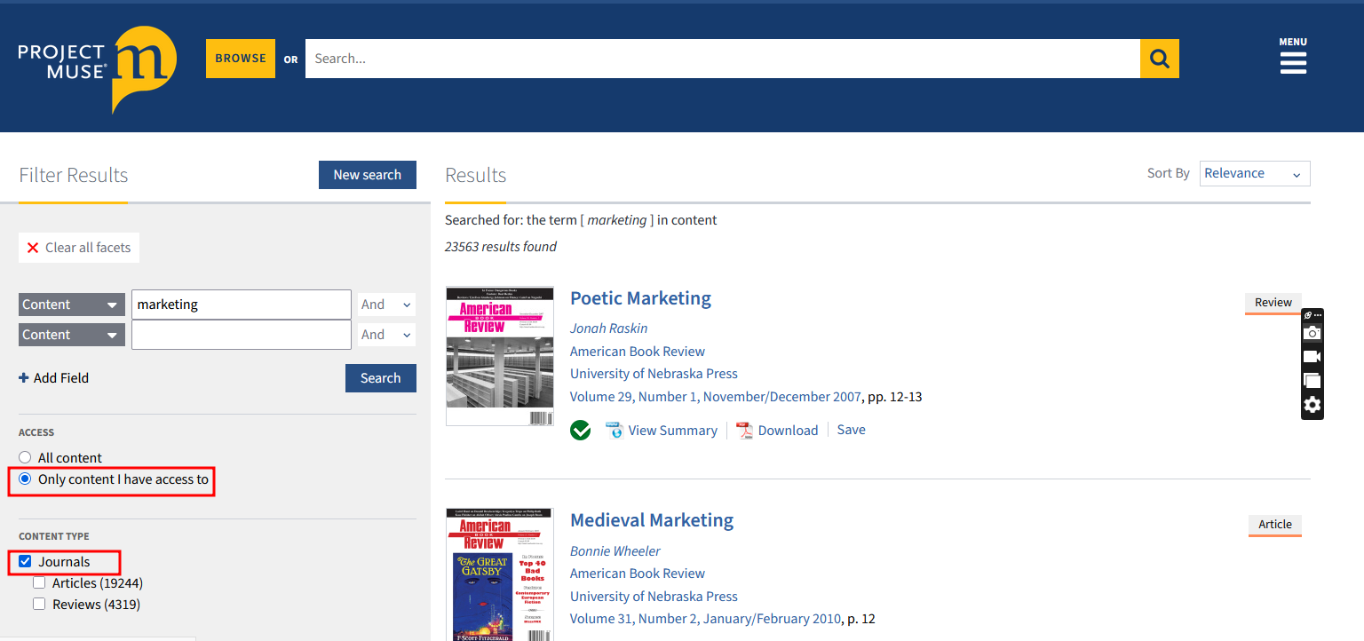Image resolution: width=1364 pixels, height=641 pixels.
Task: Click the yellow BROWSE button
Action: [x=241, y=59]
